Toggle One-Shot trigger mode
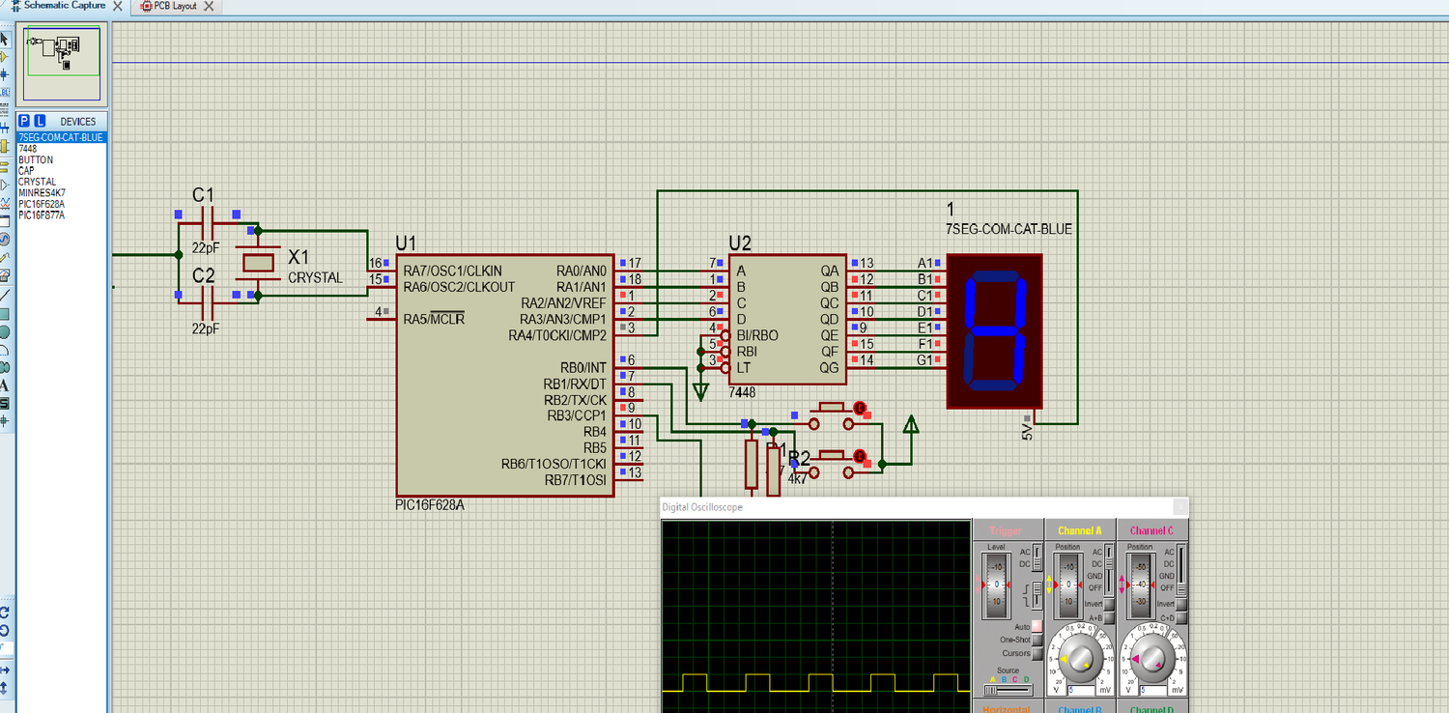 1037,640
